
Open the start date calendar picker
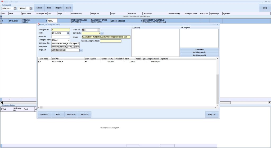[15, 8]
